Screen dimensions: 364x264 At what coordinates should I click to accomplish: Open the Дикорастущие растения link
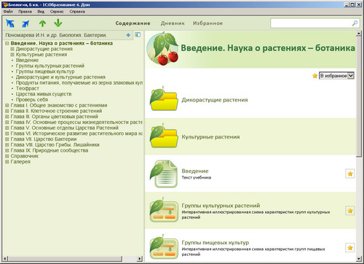coord(215,100)
